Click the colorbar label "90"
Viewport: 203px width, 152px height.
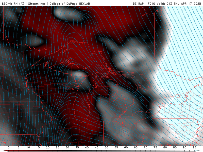click(184, 147)
